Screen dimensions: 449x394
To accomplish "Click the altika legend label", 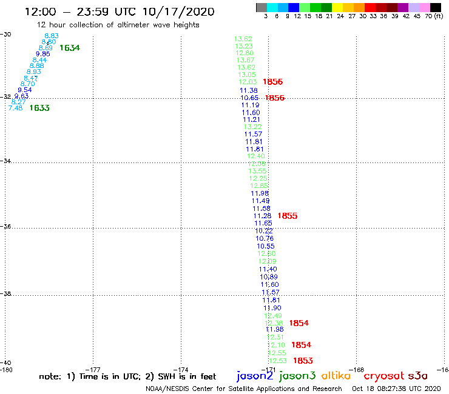I will click(336, 376).
